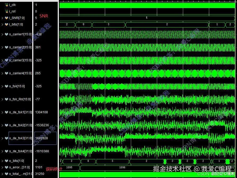
Task: Expand the o_fsk[15:0] bus
Action: [x=2, y=86]
